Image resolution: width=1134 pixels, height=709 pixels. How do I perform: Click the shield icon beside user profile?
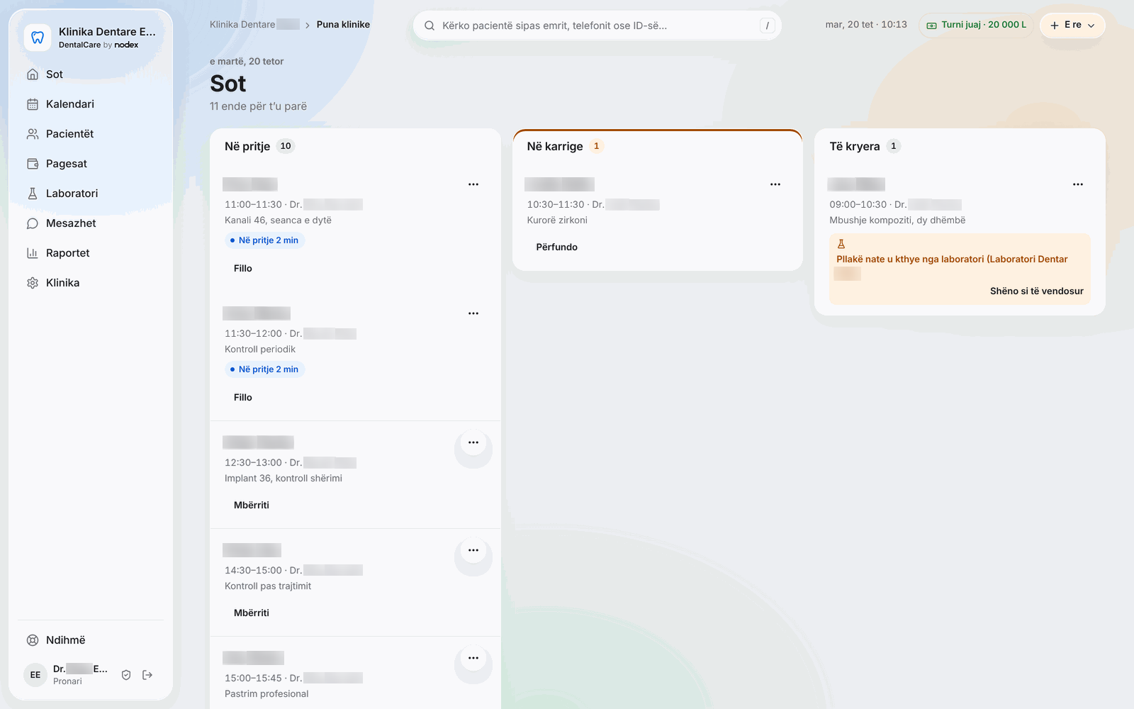pos(126,675)
